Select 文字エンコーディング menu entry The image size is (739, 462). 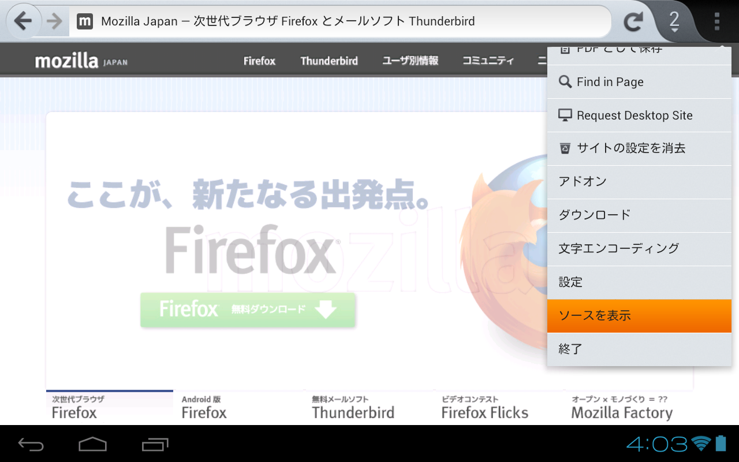(x=639, y=249)
